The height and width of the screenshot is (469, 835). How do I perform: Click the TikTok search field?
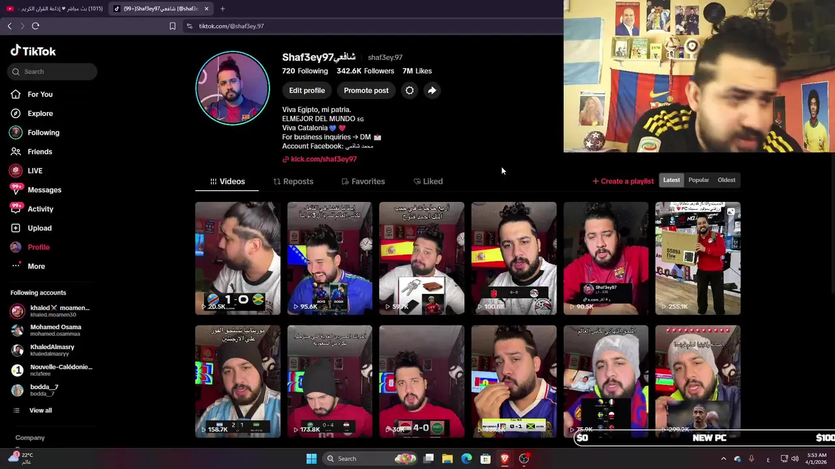[x=53, y=72]
